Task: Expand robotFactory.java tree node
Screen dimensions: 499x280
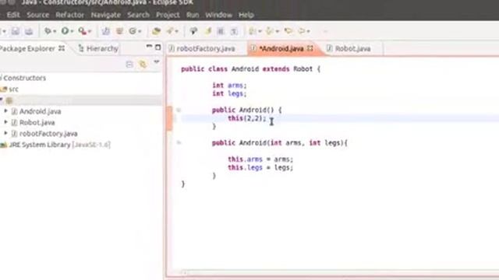Action: coord(5,133)
